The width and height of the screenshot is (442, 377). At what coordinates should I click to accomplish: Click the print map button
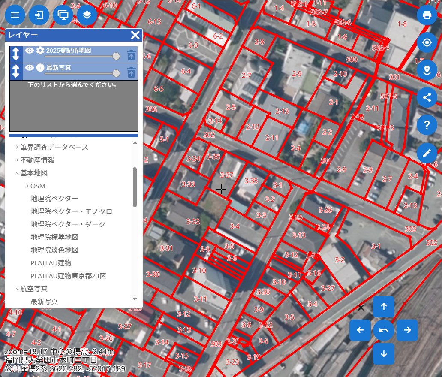coord(427,15)
